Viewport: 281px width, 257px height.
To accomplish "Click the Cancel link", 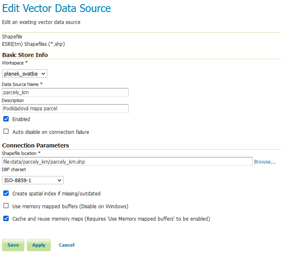I will [66, 245].
